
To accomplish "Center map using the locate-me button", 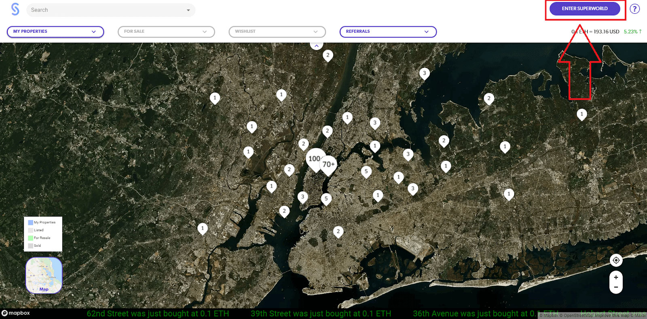I will (616, 260).
